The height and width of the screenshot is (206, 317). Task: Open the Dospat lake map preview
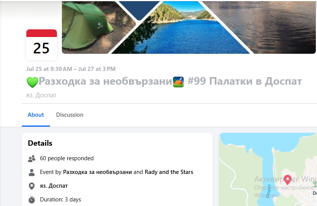tap(268, 169)
